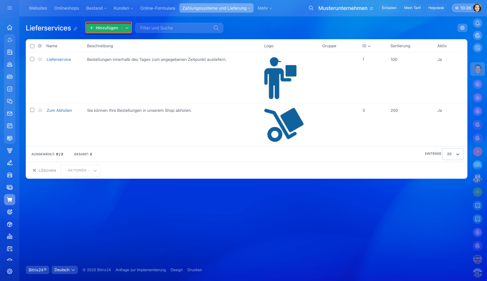Open the chat bubbles sidebar icon
The height and width of the screenshot is (281, 487).
(10, 101)
